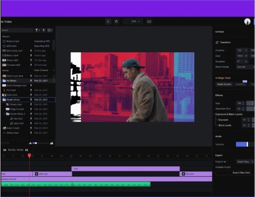Open the circular more-options menu

click(50, 30)
